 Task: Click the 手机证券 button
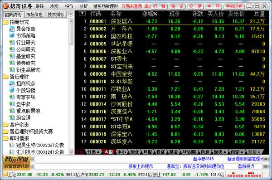234,7
